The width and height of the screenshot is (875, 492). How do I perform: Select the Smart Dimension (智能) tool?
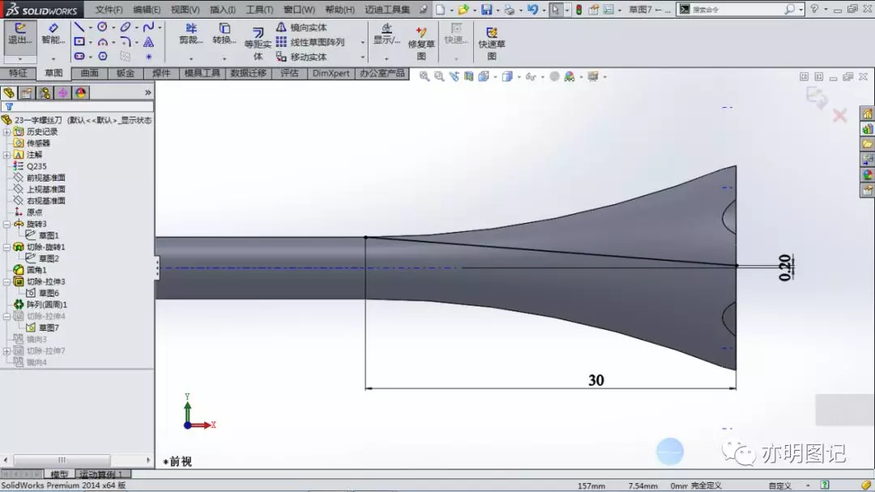[x=53, y=33]
